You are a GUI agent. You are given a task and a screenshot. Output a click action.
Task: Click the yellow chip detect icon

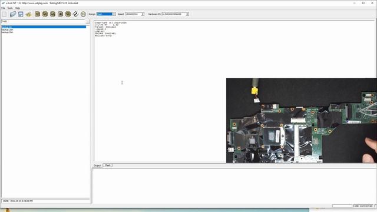(x=28, y=14)
